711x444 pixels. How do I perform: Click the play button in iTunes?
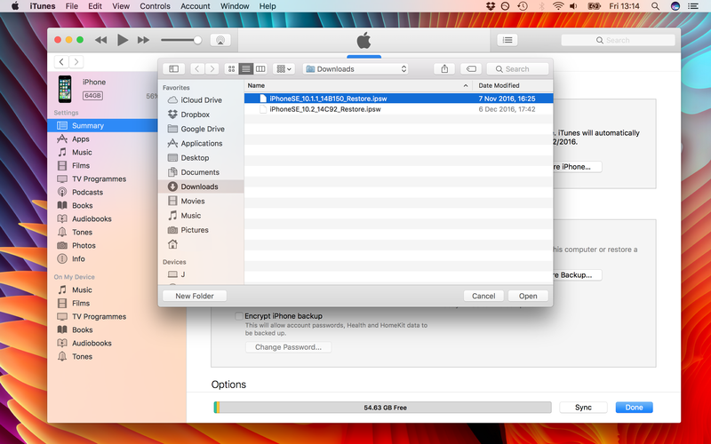(123, 40)
